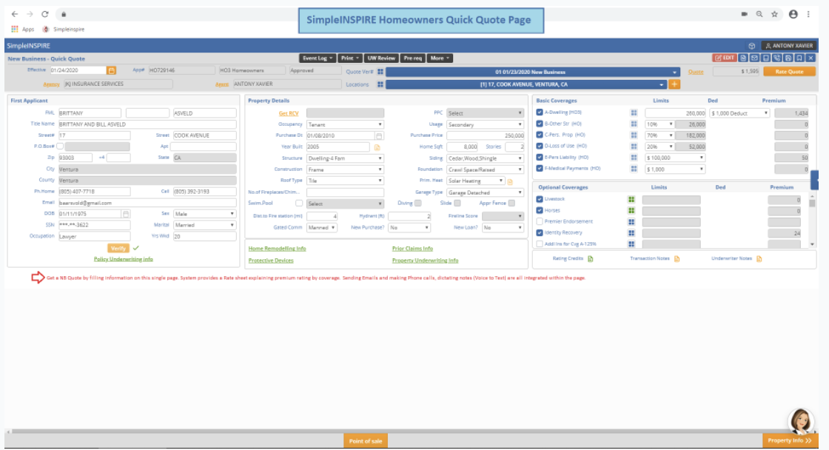
Task: Uncheck A-Dwelling (HO3) coverage checkbox
Action: pos(540,113)
